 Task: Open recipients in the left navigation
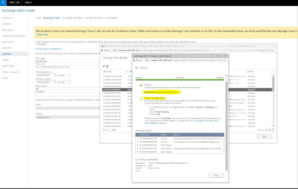pos(7,24)
